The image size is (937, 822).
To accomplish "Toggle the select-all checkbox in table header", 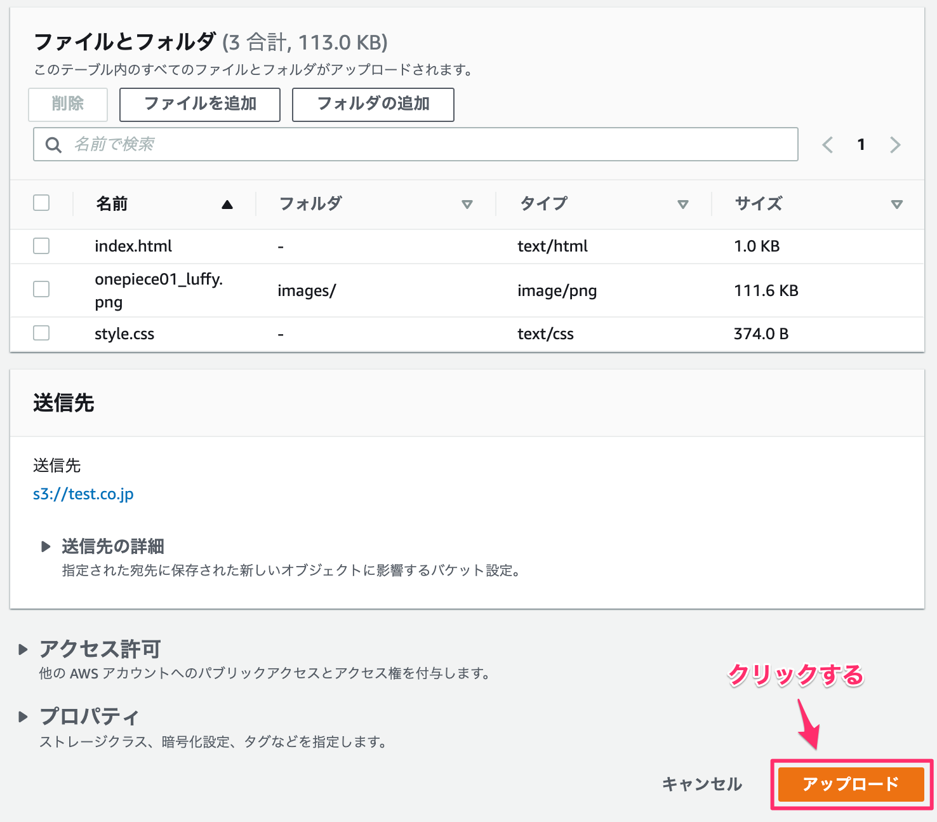I will pos(41,203).
